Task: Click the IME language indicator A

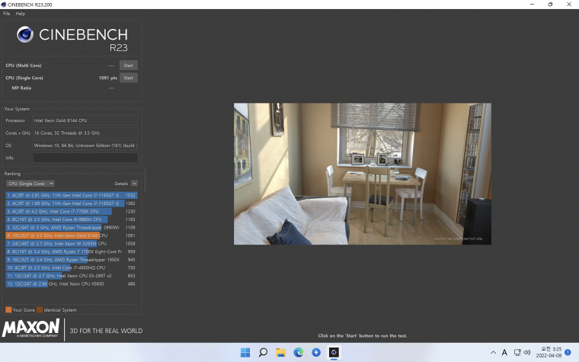Action: point(504,352)
